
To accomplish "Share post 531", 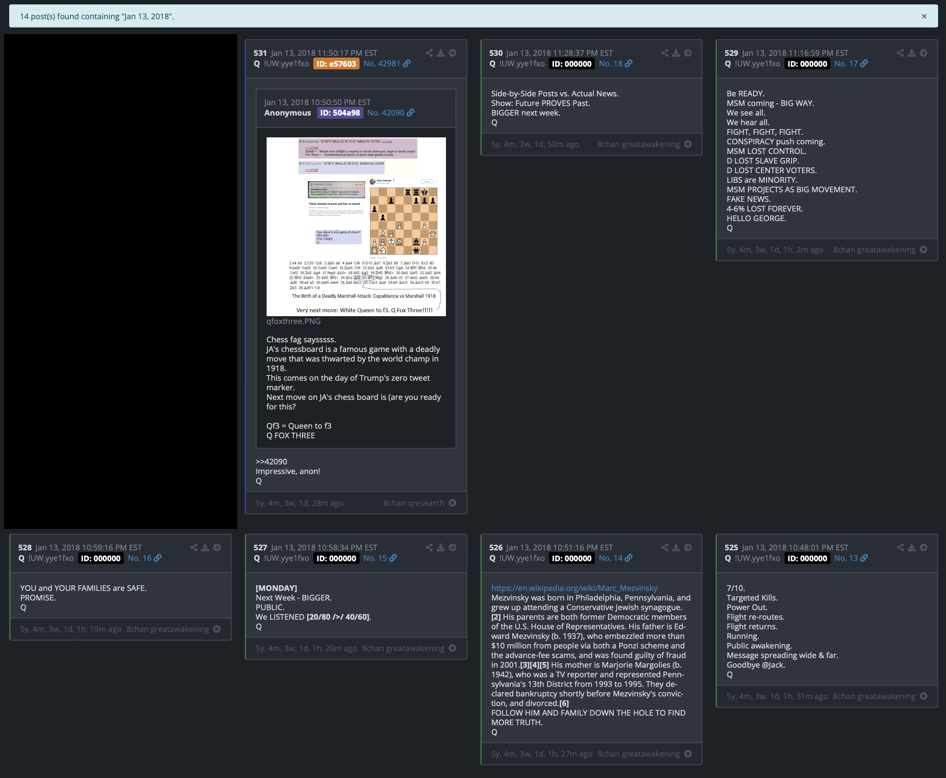I will 429,53.
